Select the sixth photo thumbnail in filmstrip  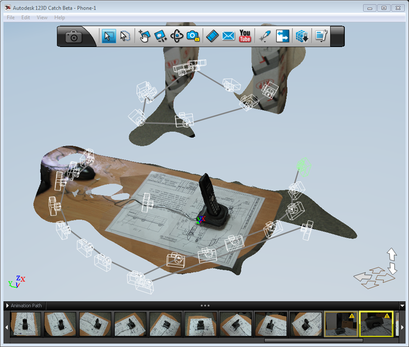point(200,324)
